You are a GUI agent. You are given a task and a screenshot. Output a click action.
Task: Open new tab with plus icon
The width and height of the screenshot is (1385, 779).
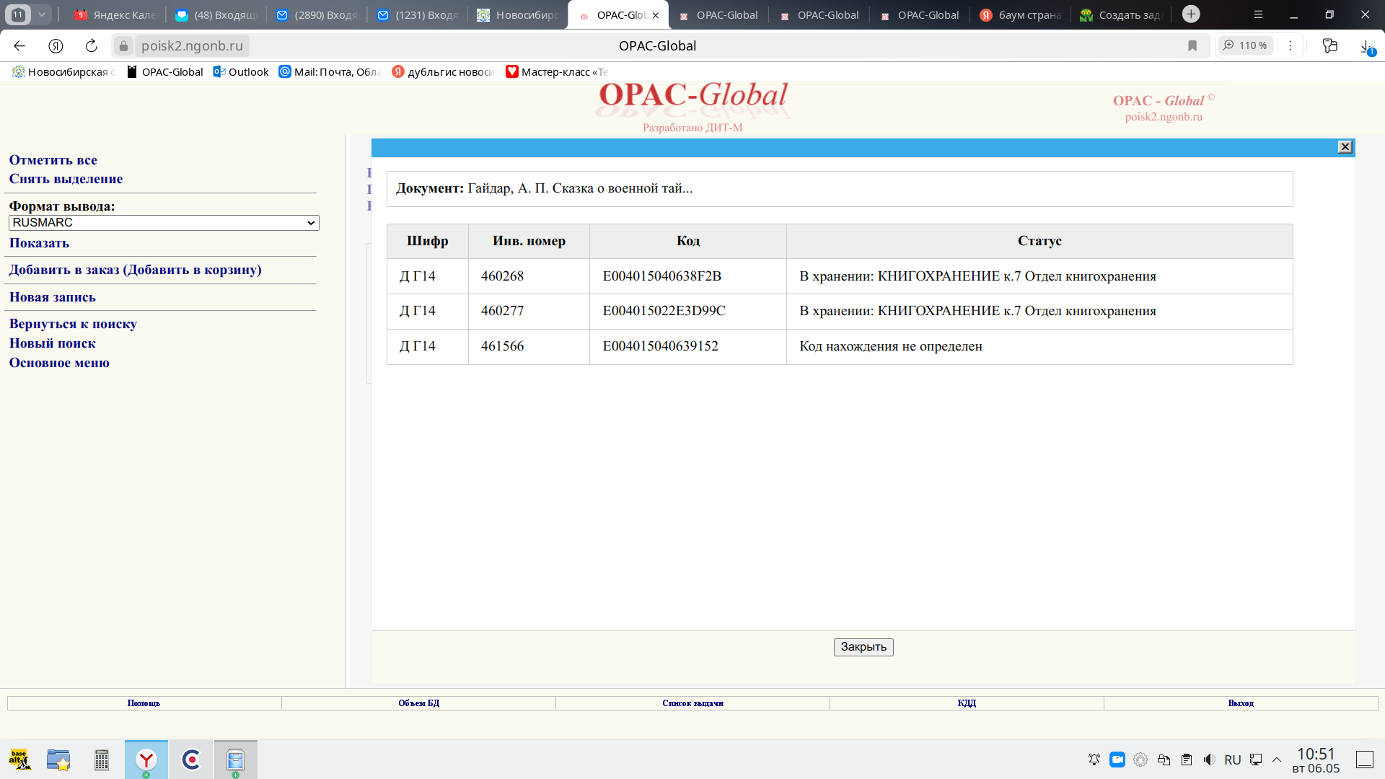(1191, 14)
